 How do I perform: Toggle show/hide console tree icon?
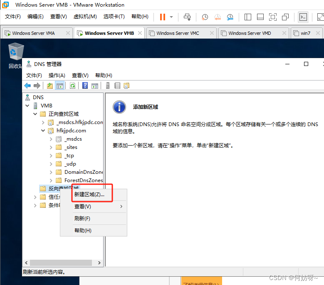click(x=60, y=85)
